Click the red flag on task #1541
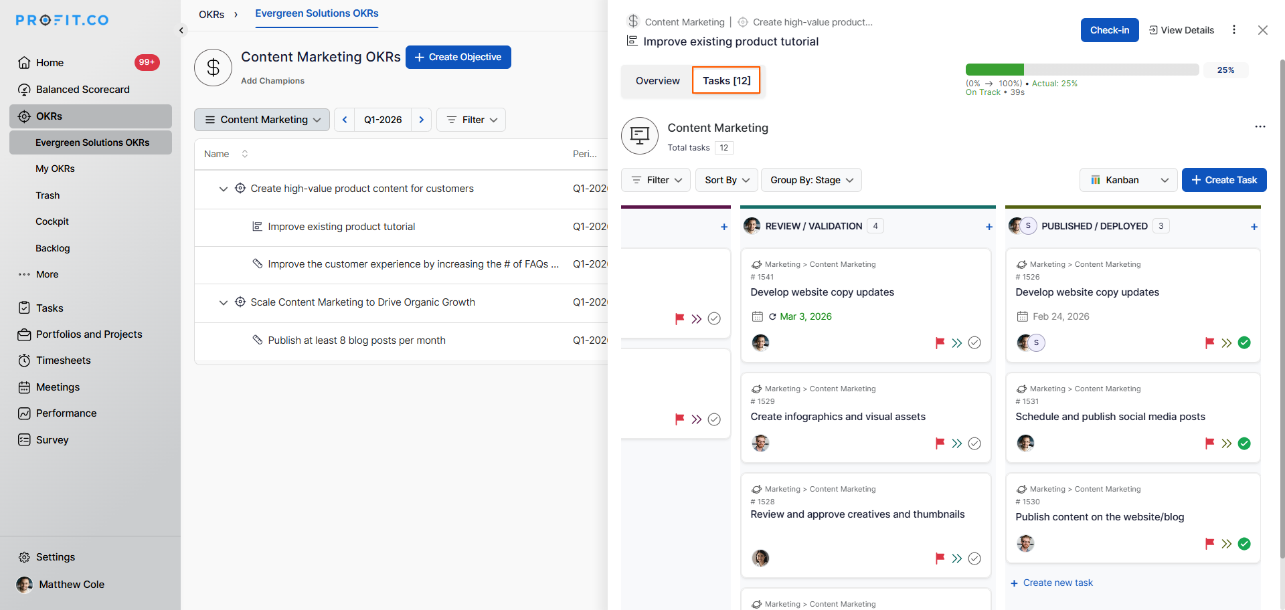This screenshot has height=610, width=1285. (x=940, y=343)
